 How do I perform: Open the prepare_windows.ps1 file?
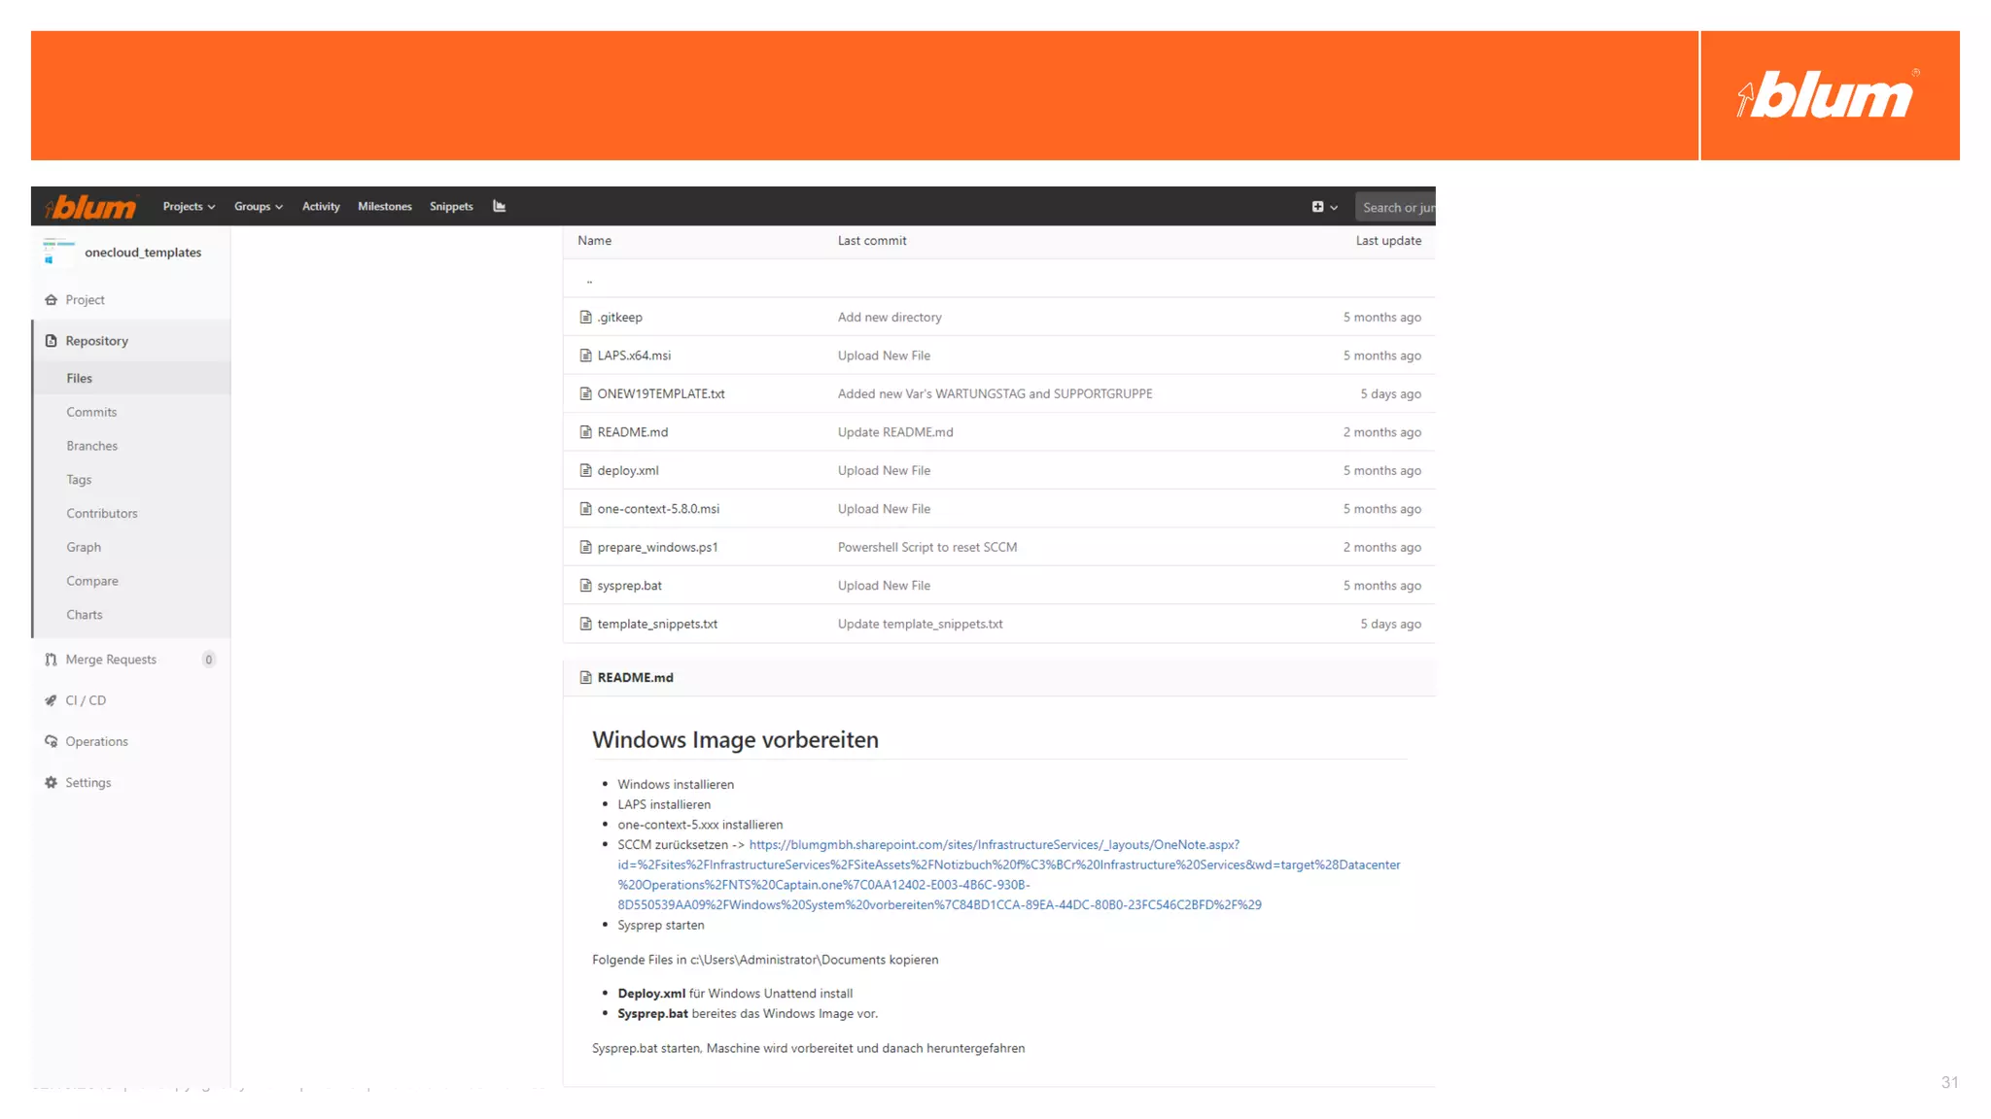(657, 547)
